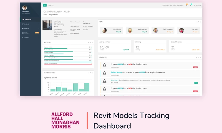Click the Number of sheets value 234
This screenshot has height=133, width=222.
[90, 52]
